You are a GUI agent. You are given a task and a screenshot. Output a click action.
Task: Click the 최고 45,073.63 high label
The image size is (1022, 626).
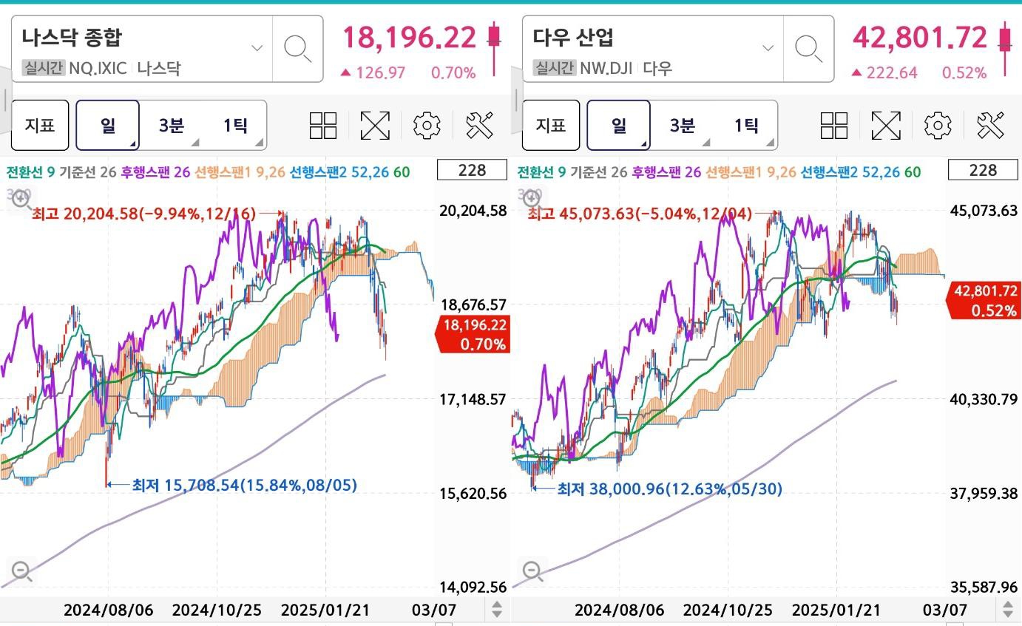click(x=640, y=214)
